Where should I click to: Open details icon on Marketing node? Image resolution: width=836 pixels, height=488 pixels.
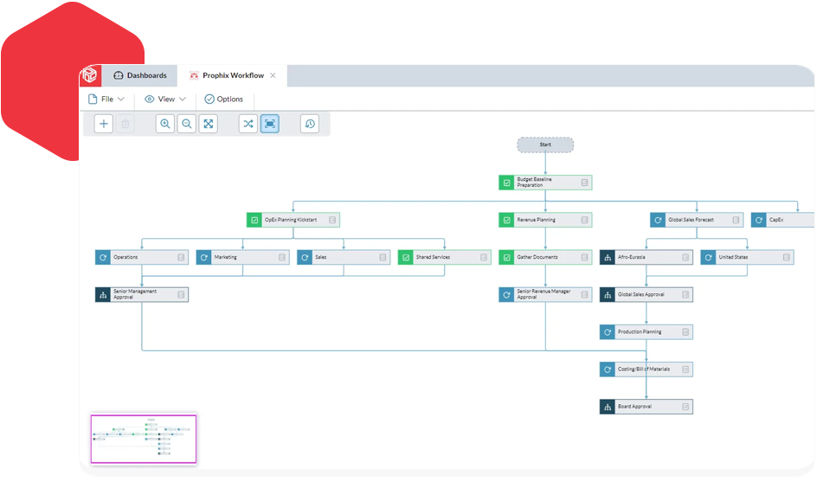click(x=281, y=257)
